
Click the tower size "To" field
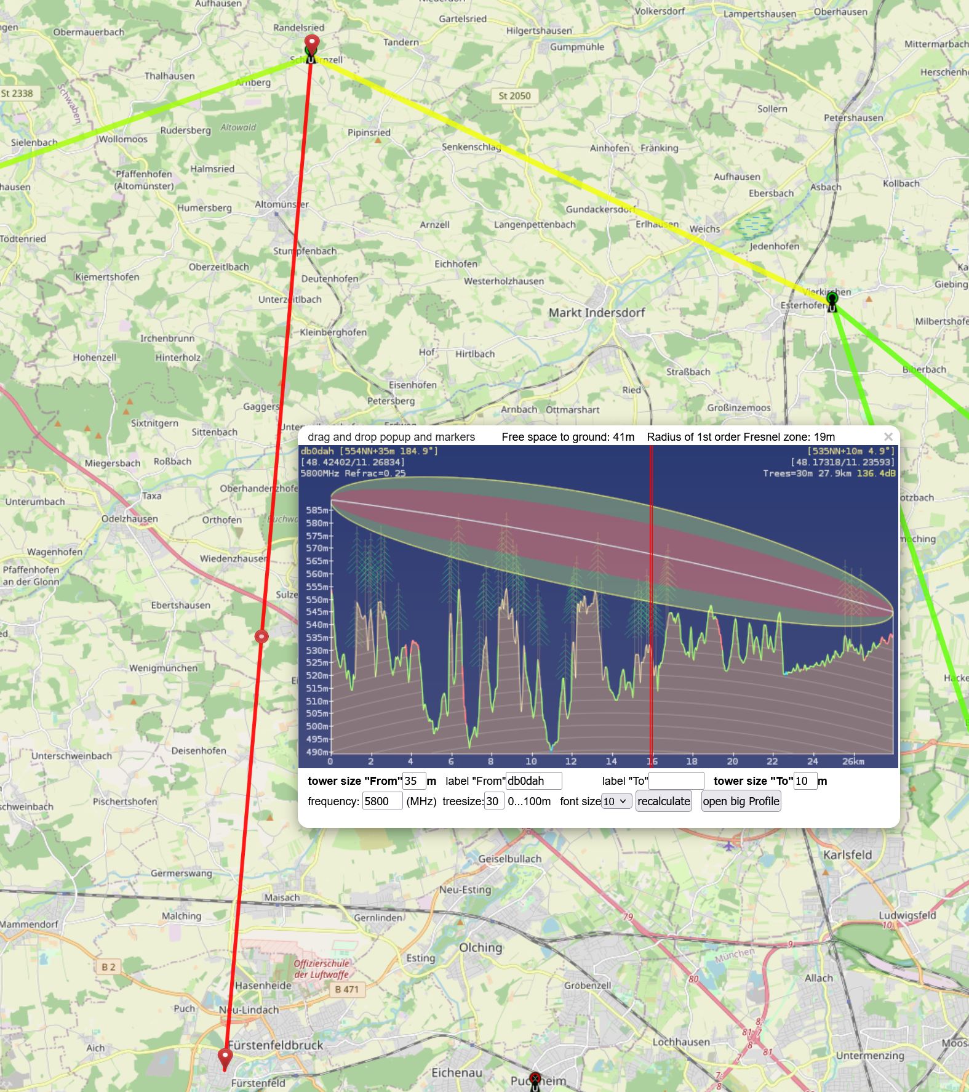[805, 781]
